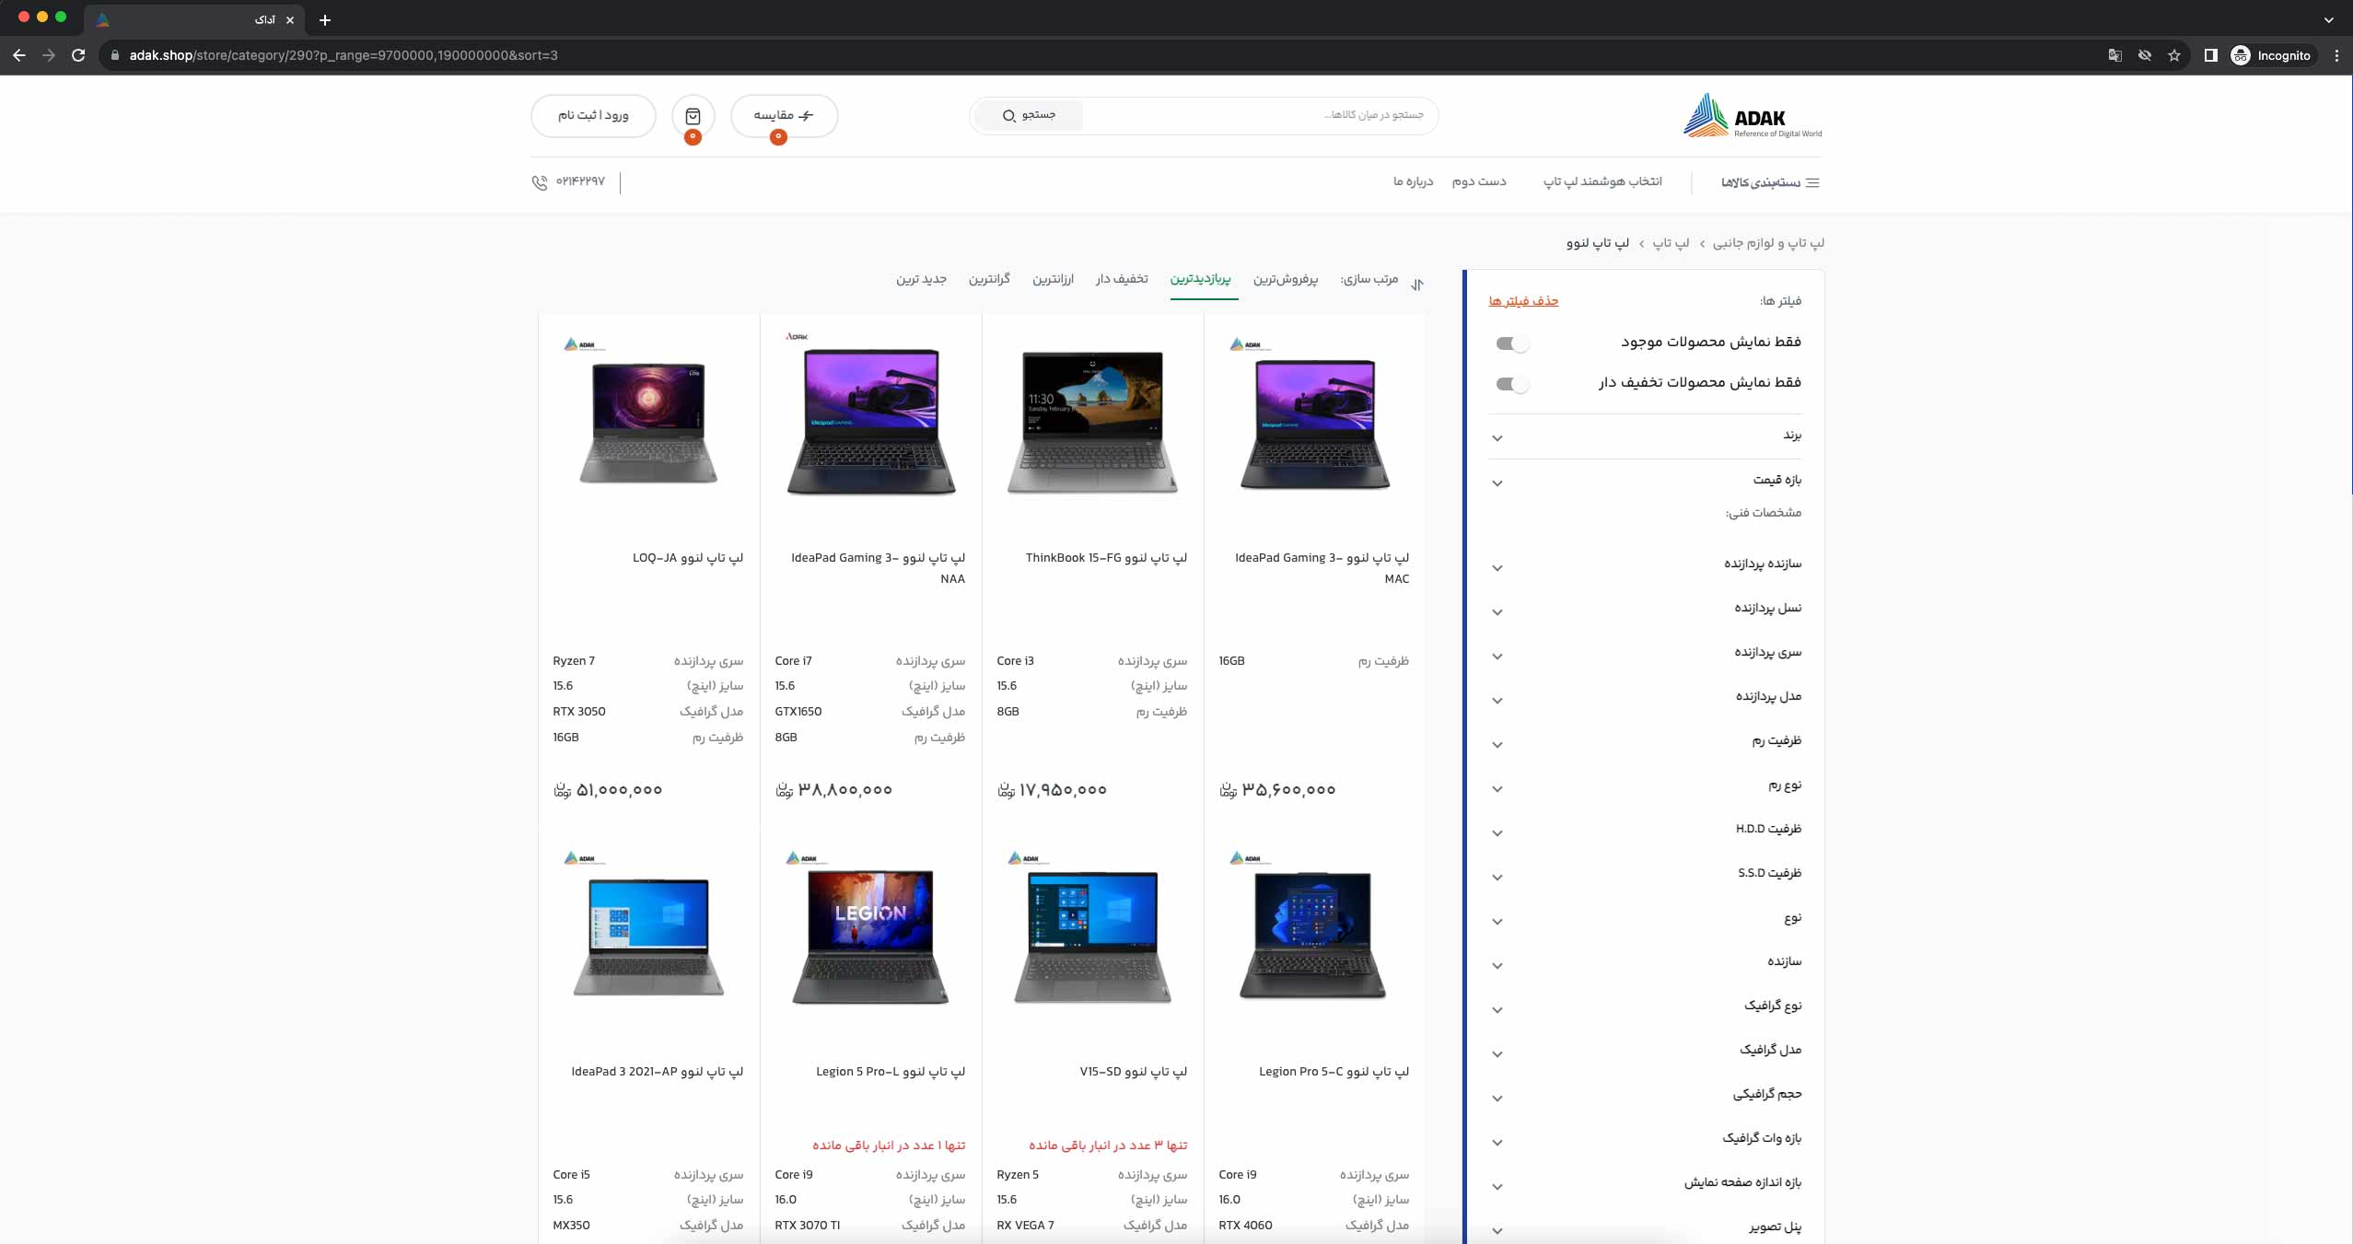Screen dimensions: 2353x1244
Task: Expand the ظرفیت S.S.D filter
Action: [x=1646, y=875]
